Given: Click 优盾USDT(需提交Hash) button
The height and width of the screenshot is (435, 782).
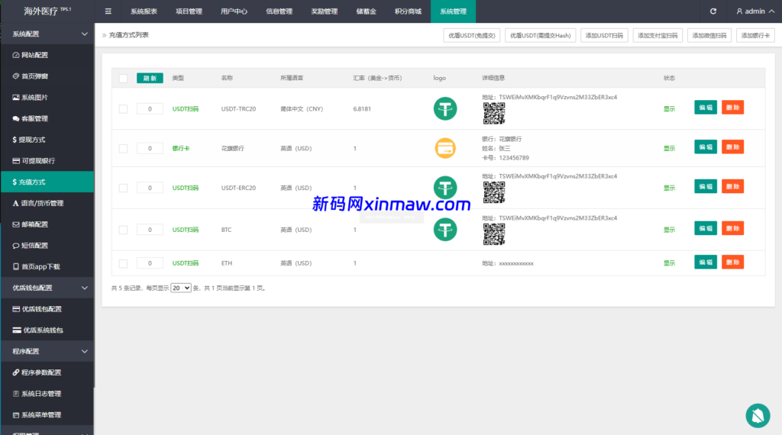Looking at the screenshot, I should [x=541, y=35].
